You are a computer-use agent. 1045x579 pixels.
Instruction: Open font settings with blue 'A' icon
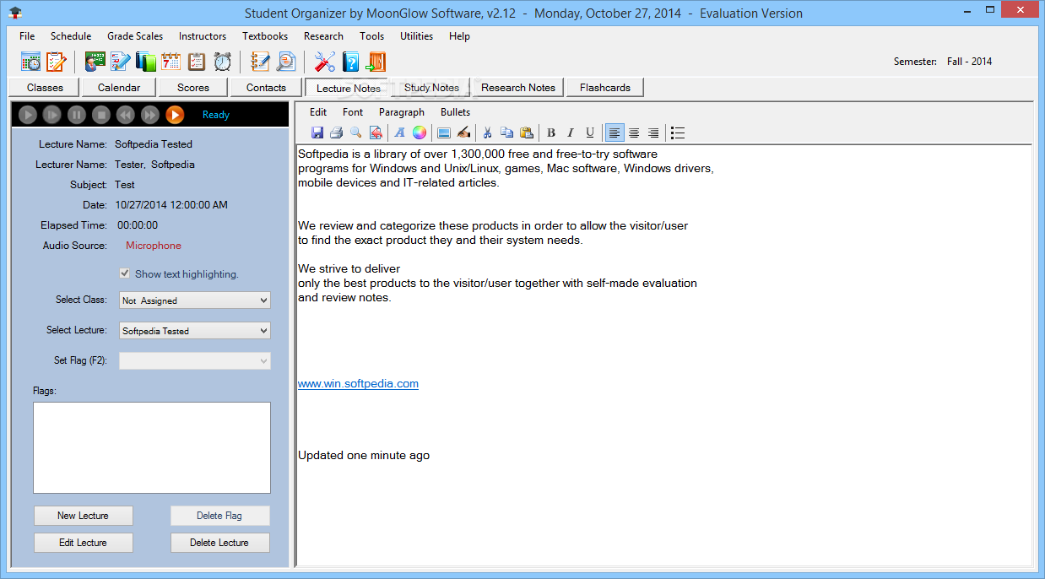(400, 133)
